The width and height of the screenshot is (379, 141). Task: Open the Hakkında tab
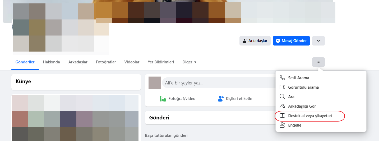(x=52, y=62)
